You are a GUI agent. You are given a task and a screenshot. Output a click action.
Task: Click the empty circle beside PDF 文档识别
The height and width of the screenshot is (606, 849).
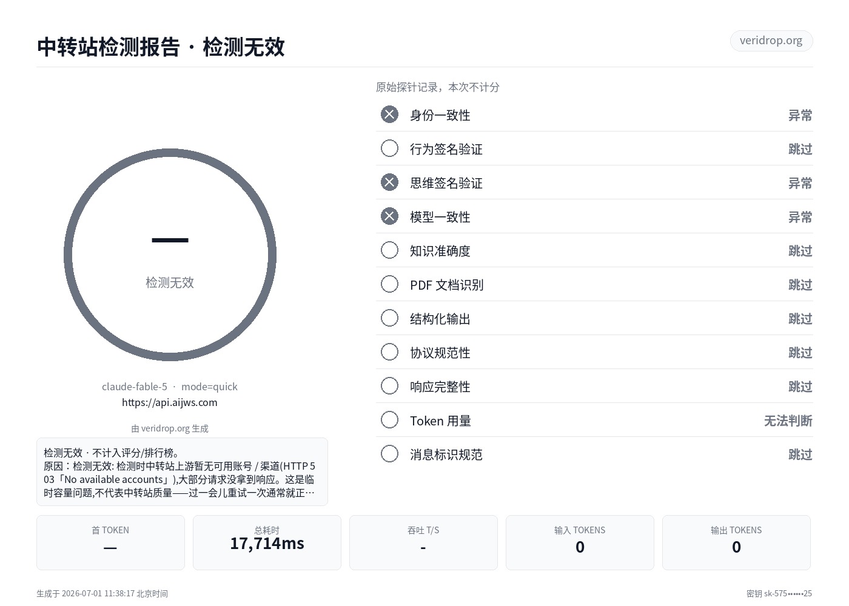pyautogui.click(x=389, y=284)
